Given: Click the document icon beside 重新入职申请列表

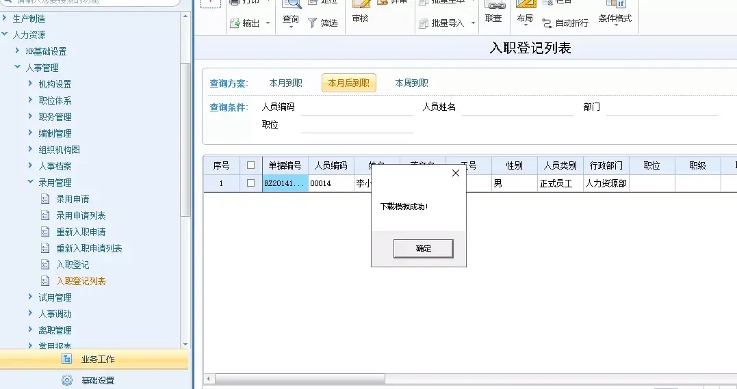Looking at the screenshot, I should tap(45, 249).
